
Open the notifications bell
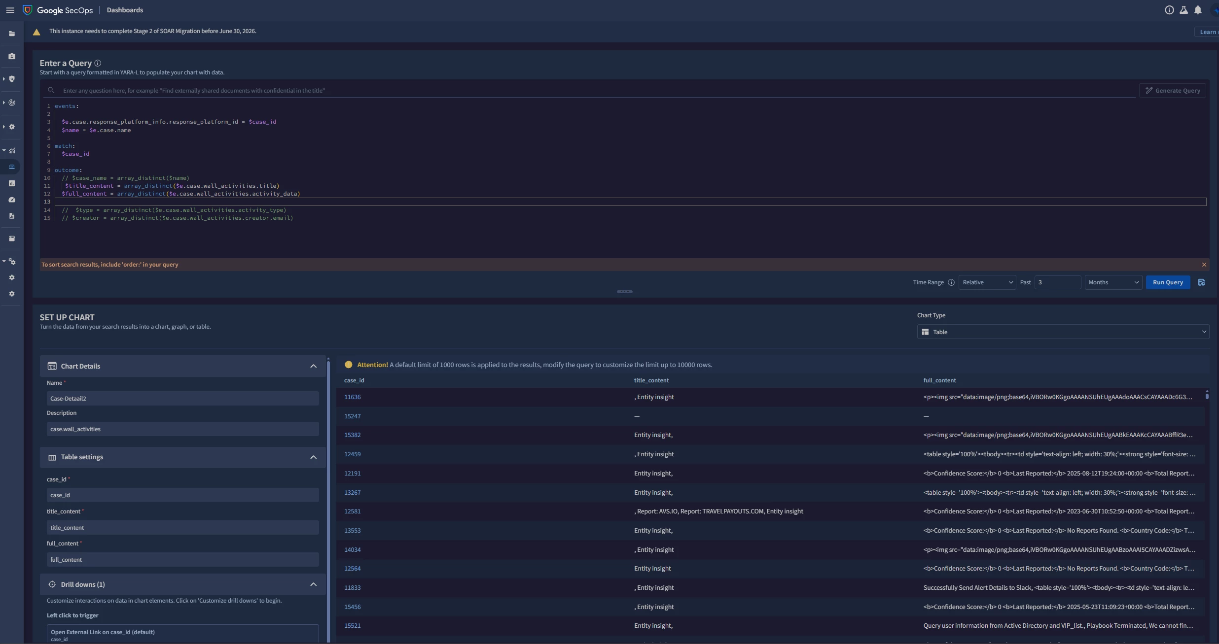coord(1198,10)
